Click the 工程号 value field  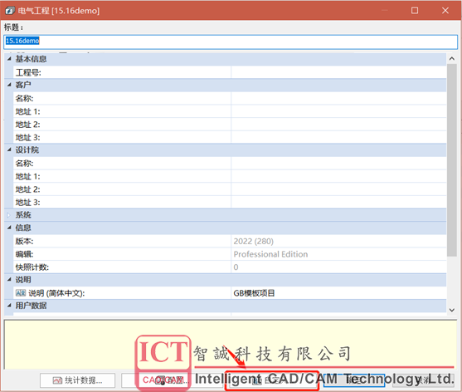click(x=339, y=72)
